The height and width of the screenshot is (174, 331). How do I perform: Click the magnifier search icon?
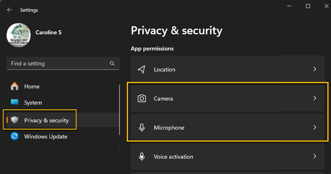click(x=112, y=63)
